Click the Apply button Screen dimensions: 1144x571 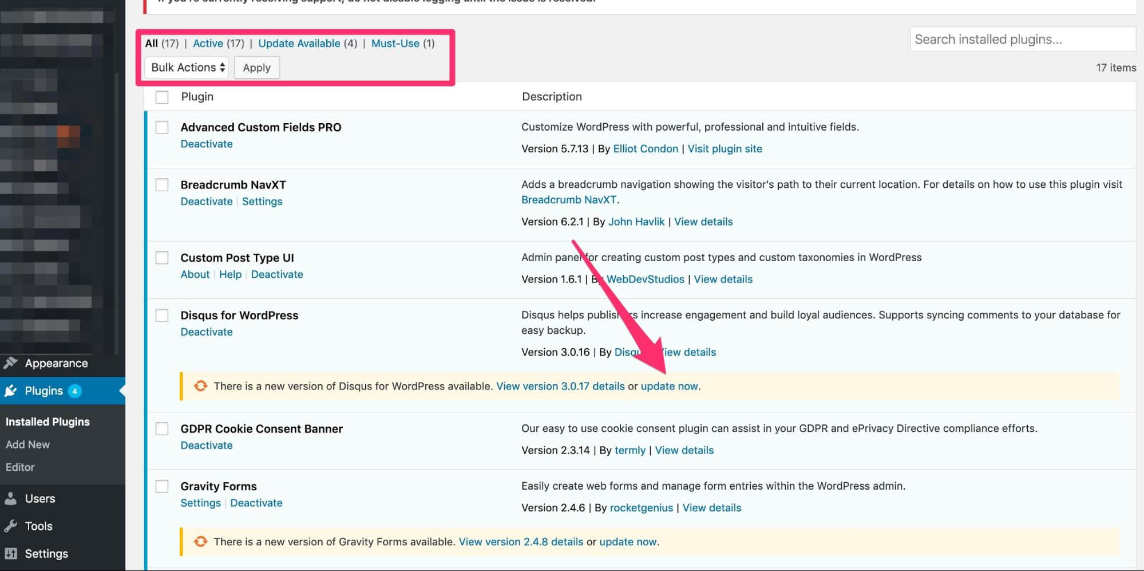tap(256, 68)
